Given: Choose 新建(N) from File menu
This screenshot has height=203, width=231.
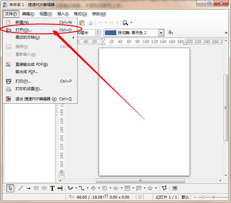Looking at the screenshot, I should coord(40,22).
